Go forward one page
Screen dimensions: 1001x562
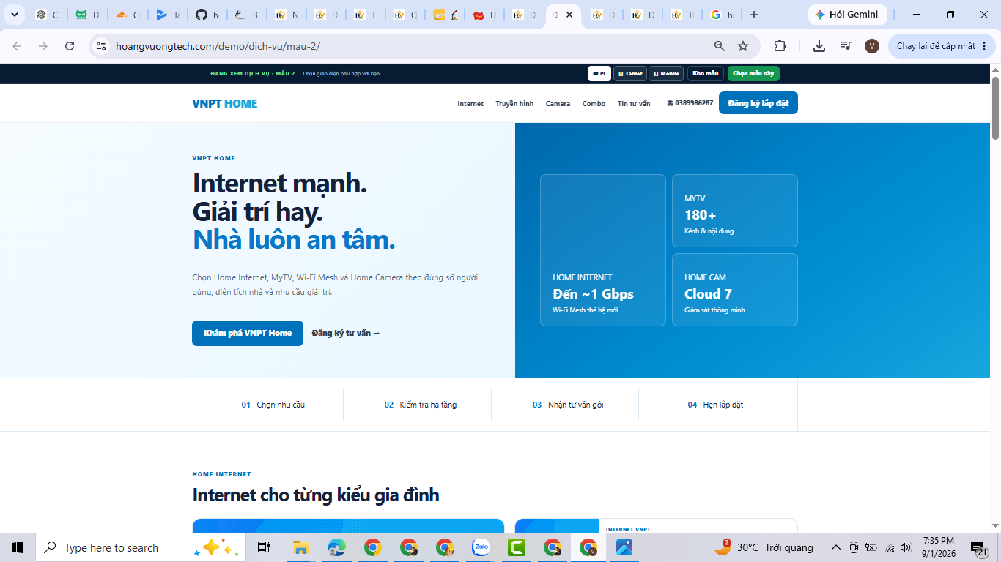pyautogui.click(x=43, y=46)
